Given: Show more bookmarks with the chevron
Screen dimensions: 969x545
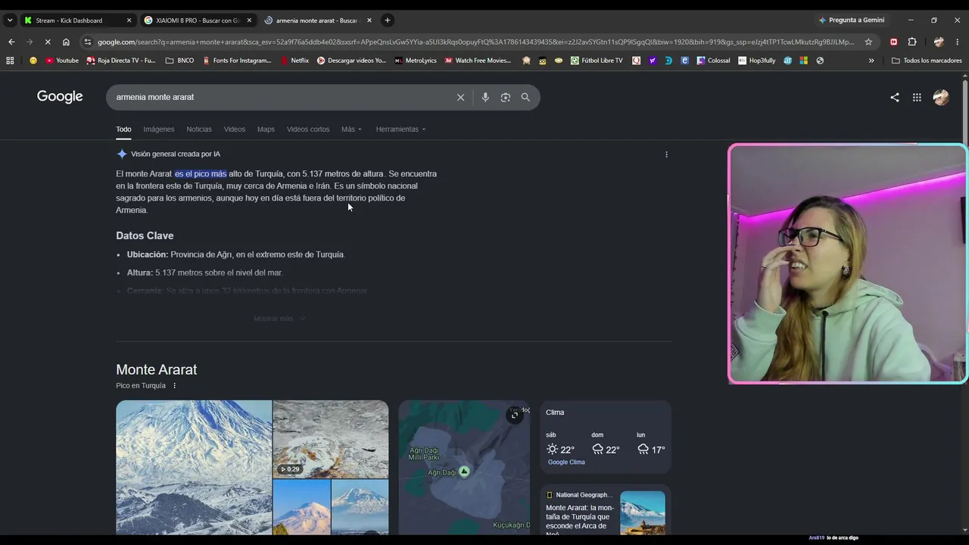Looking at the screenshot, I should [x=871, y=61].
